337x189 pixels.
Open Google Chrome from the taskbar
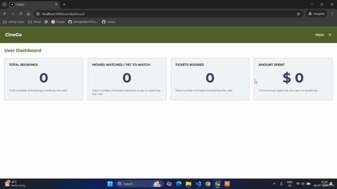tap(208, 184)
